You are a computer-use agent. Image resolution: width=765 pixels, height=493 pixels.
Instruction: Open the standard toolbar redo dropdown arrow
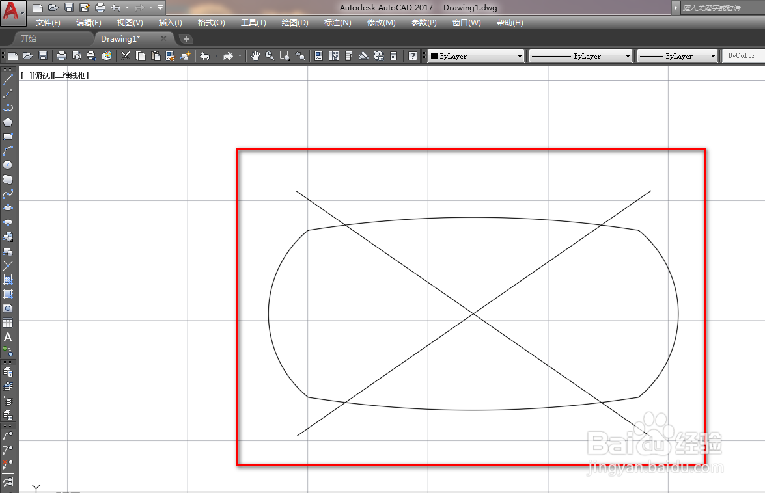pyautogui.click(x=240, y=56)
